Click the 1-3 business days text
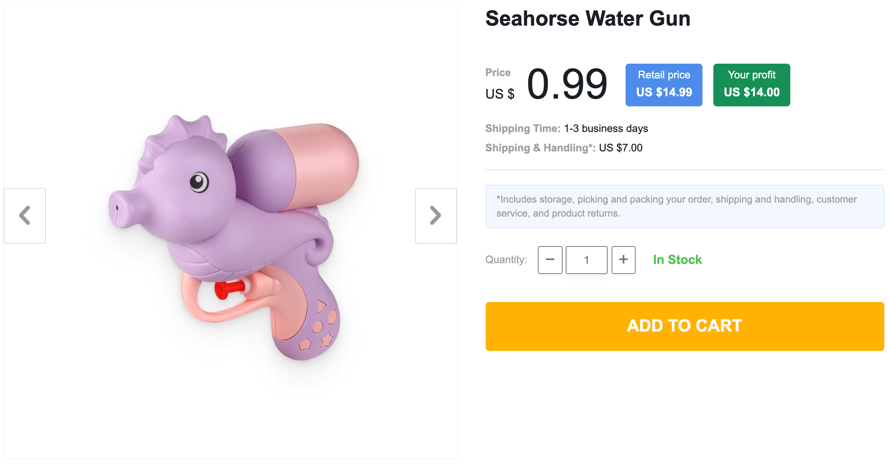889x465 pixels. (x=606, y=128)
